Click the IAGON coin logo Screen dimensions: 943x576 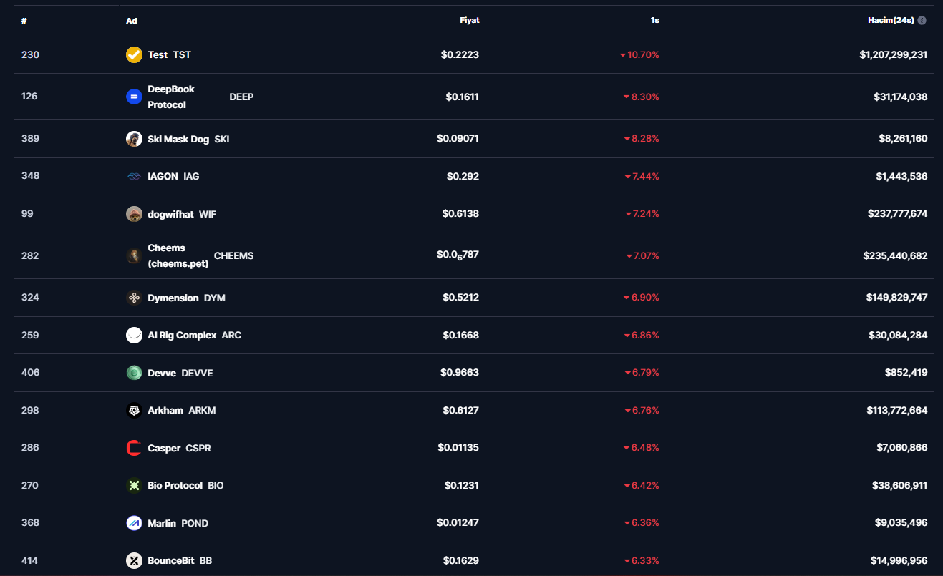(134, 176)
